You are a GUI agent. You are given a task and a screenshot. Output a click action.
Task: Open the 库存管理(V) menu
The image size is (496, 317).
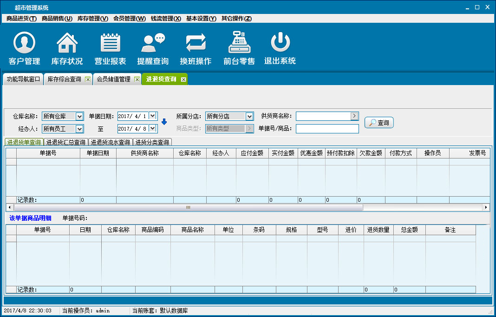coord(93,19)
